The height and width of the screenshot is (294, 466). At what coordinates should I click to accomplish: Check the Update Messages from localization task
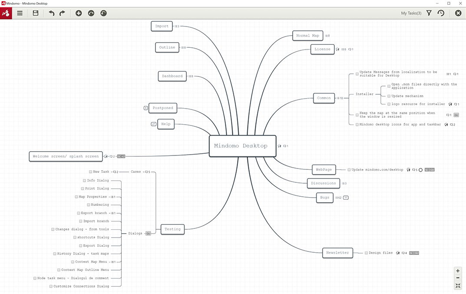click(357, 74)
